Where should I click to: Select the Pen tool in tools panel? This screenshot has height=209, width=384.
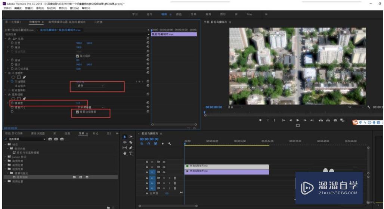click(131, 148)
